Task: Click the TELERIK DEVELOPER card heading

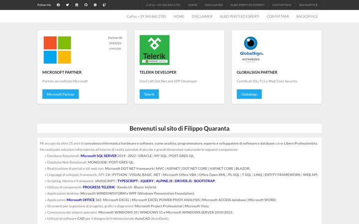Action: [x=158, y=72]
